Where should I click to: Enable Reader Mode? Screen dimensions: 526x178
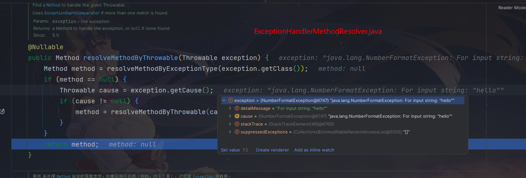pos(512,8)
